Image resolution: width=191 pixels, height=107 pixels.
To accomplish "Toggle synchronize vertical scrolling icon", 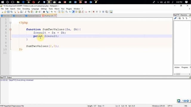I will coord(59,12).
